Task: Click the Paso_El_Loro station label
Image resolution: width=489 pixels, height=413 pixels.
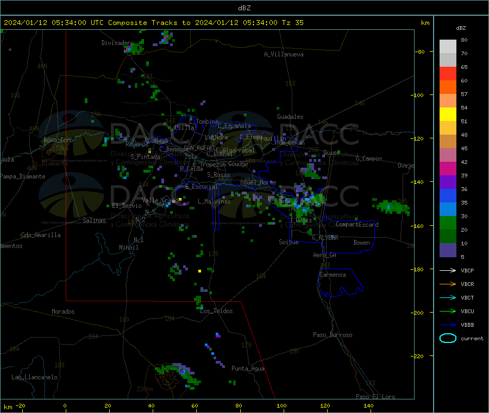Action: [x=376, y=396]
